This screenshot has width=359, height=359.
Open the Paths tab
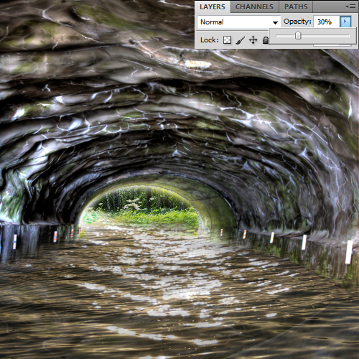tap(296, 7)
